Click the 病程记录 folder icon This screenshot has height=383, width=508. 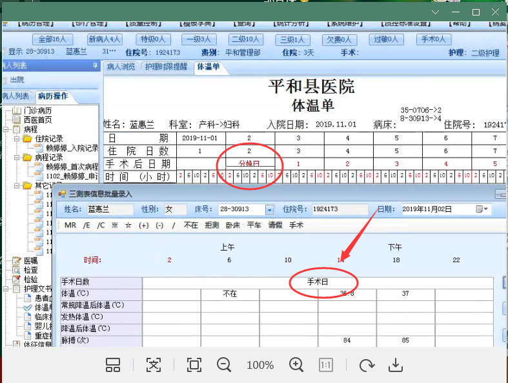click(28, 158)
